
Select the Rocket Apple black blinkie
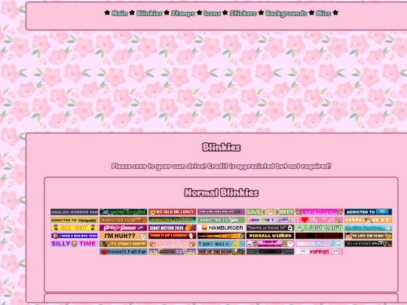[368, 244]
